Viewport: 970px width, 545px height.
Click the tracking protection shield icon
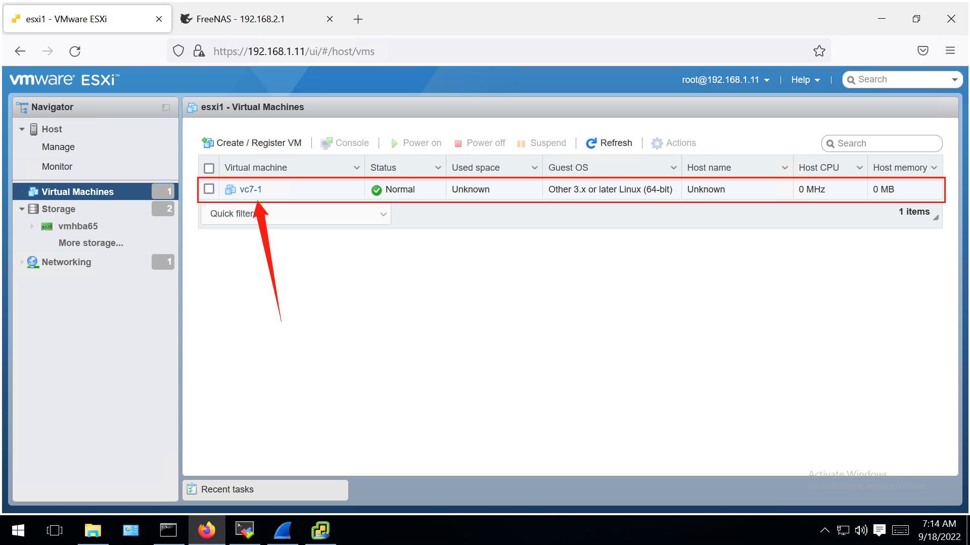pos(178,51)
